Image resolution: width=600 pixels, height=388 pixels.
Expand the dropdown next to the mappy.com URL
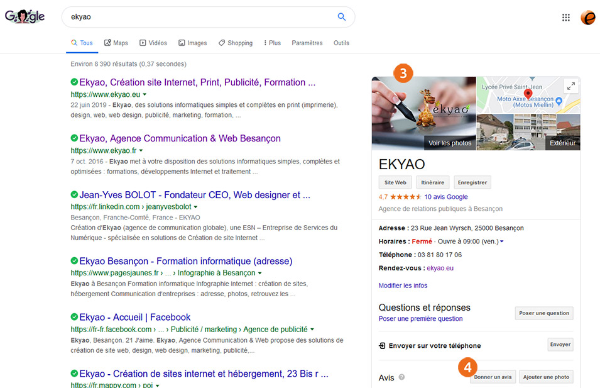click(x=157, y=385)
